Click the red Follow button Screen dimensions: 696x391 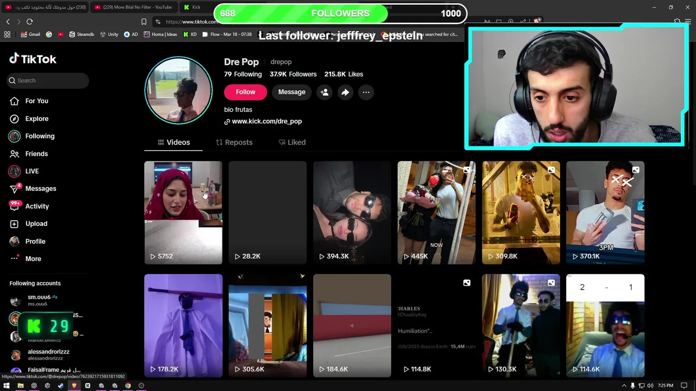pos(245,92)
